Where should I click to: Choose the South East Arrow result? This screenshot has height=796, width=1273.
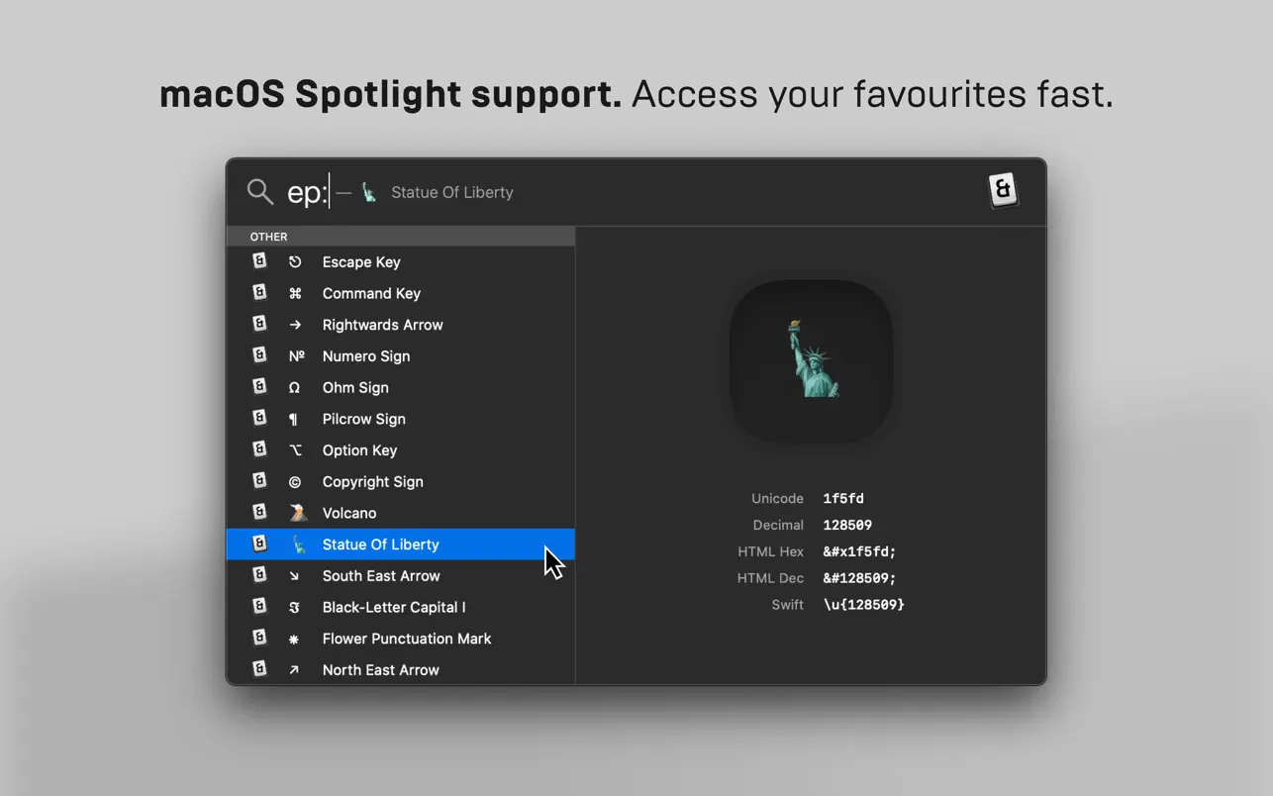[380, 576]
